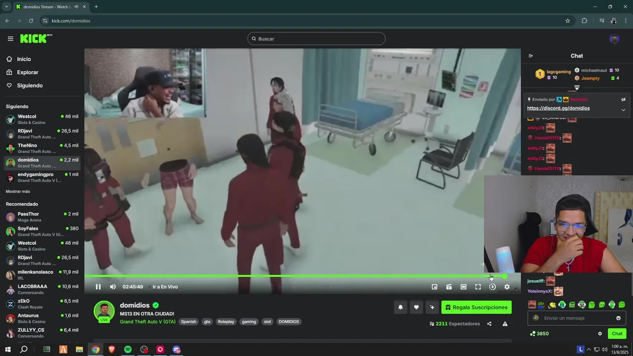
Task: Expand the pinned message chevron
Action: coord(623,110)
